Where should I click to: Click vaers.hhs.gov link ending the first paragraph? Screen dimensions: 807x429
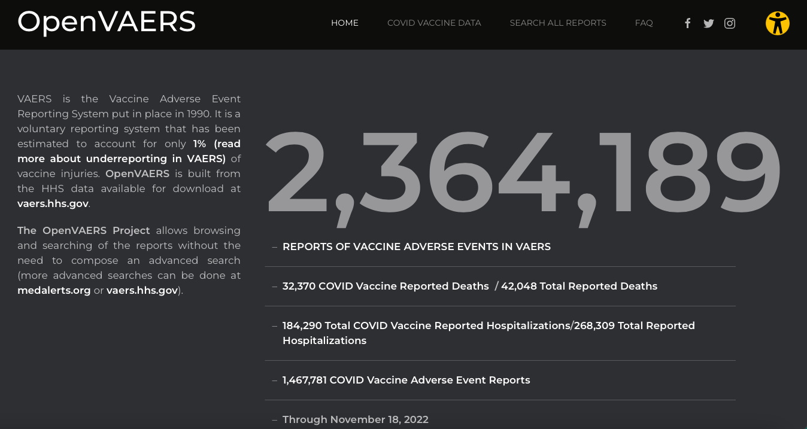53,203
